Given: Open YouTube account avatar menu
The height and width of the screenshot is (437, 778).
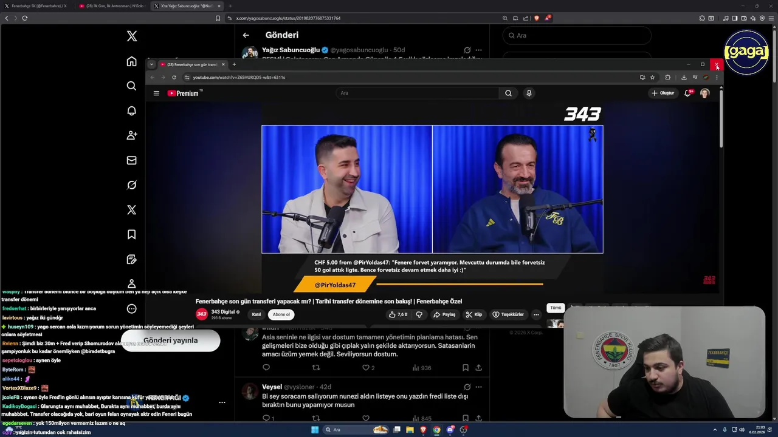Looking at the screenshot, I should coord(704,93).
